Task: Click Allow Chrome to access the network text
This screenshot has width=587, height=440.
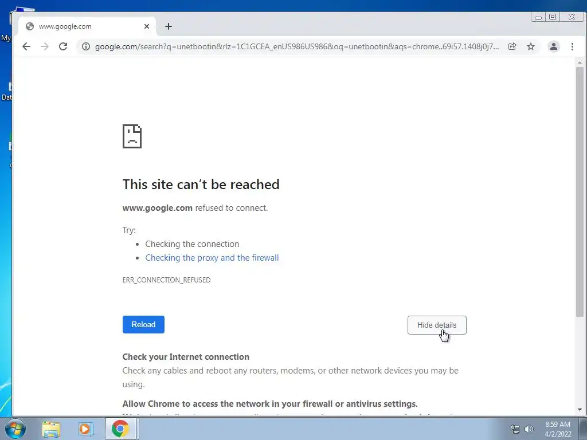Action: click(270, 404)
